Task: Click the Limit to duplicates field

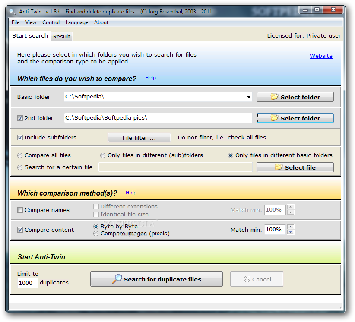Action: click(28, 283)
